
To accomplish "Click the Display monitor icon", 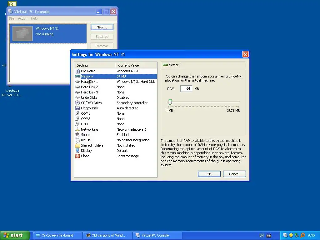I will (77, 151).
